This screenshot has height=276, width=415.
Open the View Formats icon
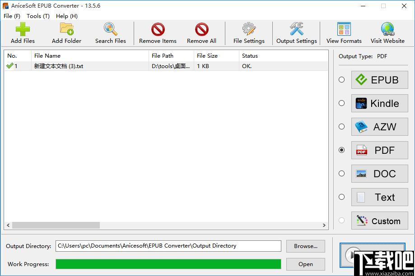coord(344,29)
